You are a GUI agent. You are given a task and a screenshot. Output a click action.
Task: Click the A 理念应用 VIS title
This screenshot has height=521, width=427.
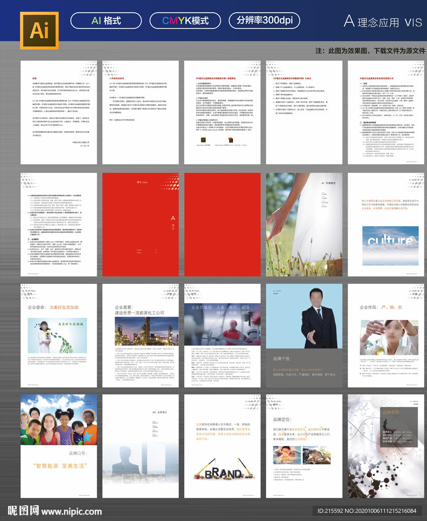coord(383,21)
